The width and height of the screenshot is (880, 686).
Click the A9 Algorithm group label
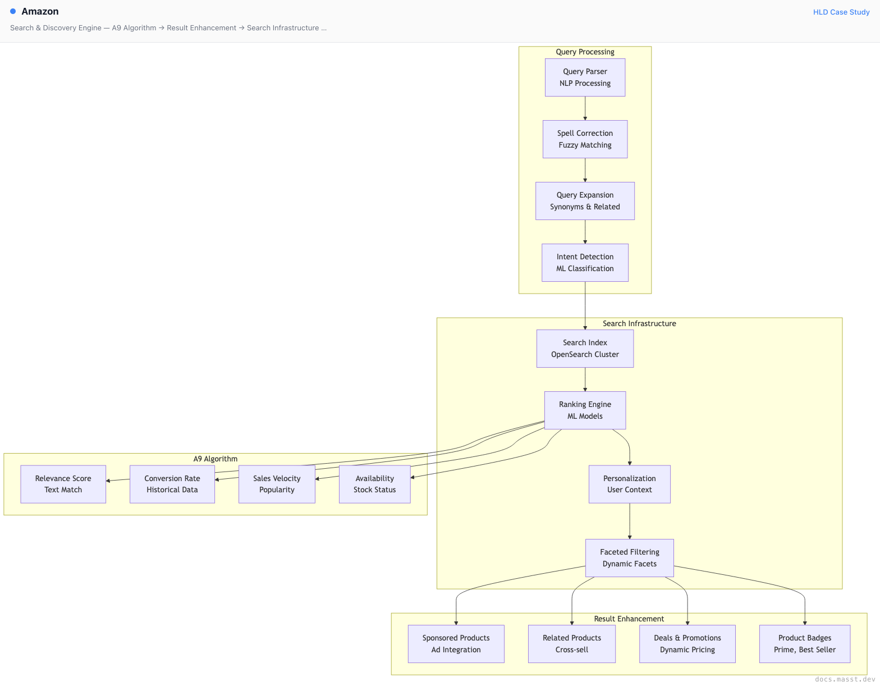215,459
